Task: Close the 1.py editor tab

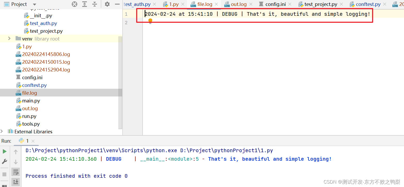Action: click(183, 4)
